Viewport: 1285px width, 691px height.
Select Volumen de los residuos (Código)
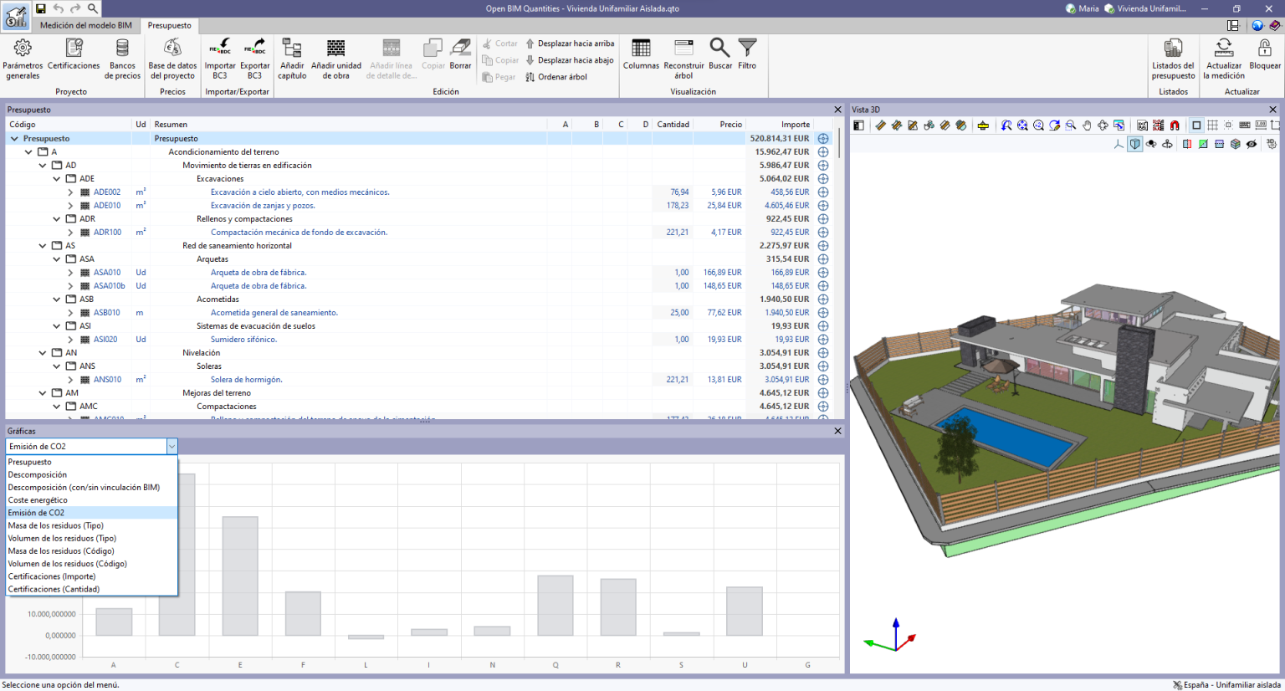click(x=91, y=564)
